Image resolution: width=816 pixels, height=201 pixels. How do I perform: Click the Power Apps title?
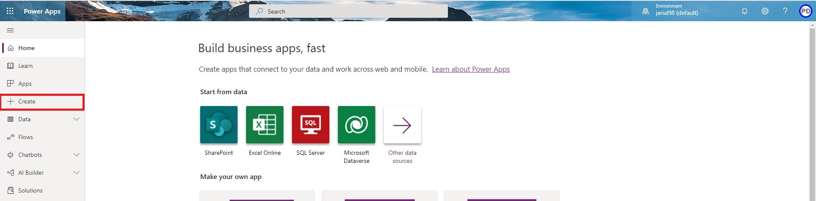point(42,11)
